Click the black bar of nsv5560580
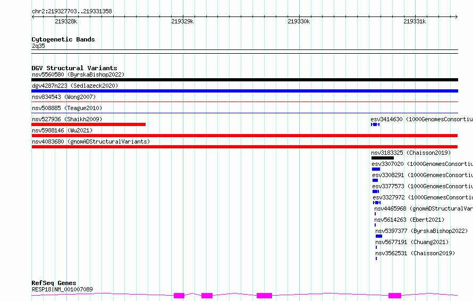The width and height of the screenshot is (473, 301). coord(244,80)
